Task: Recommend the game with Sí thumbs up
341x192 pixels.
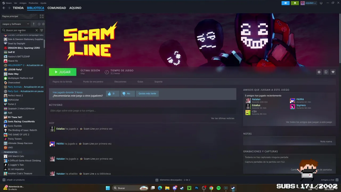Action: 112,94
